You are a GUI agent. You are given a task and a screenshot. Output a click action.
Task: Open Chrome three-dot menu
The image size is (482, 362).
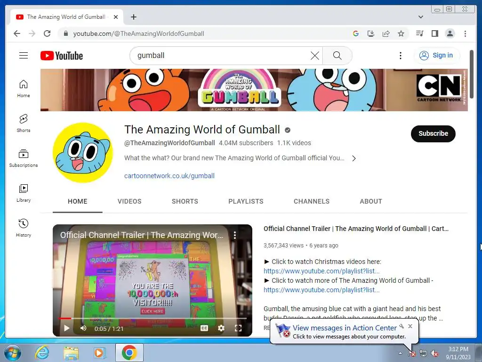pos(465,33)
